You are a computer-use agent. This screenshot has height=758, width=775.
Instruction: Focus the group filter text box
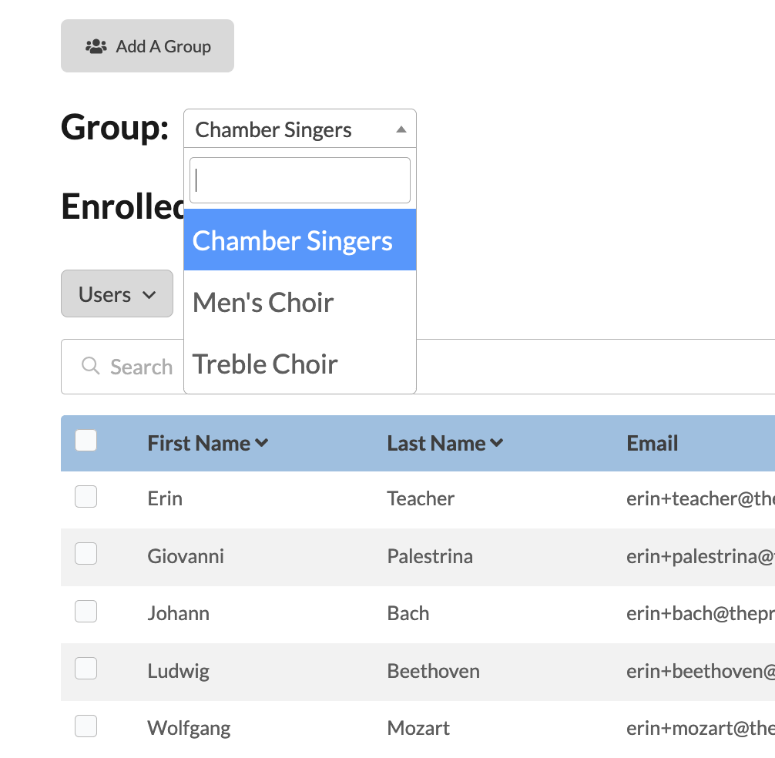(x=300, y=180)
